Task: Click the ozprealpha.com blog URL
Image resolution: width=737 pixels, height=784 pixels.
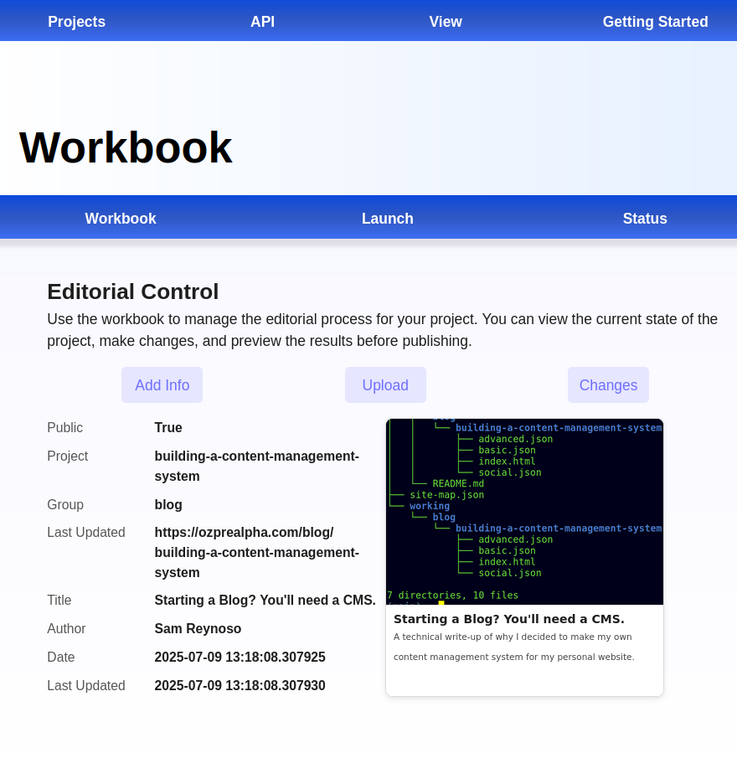Action: [x=256, y=553]
